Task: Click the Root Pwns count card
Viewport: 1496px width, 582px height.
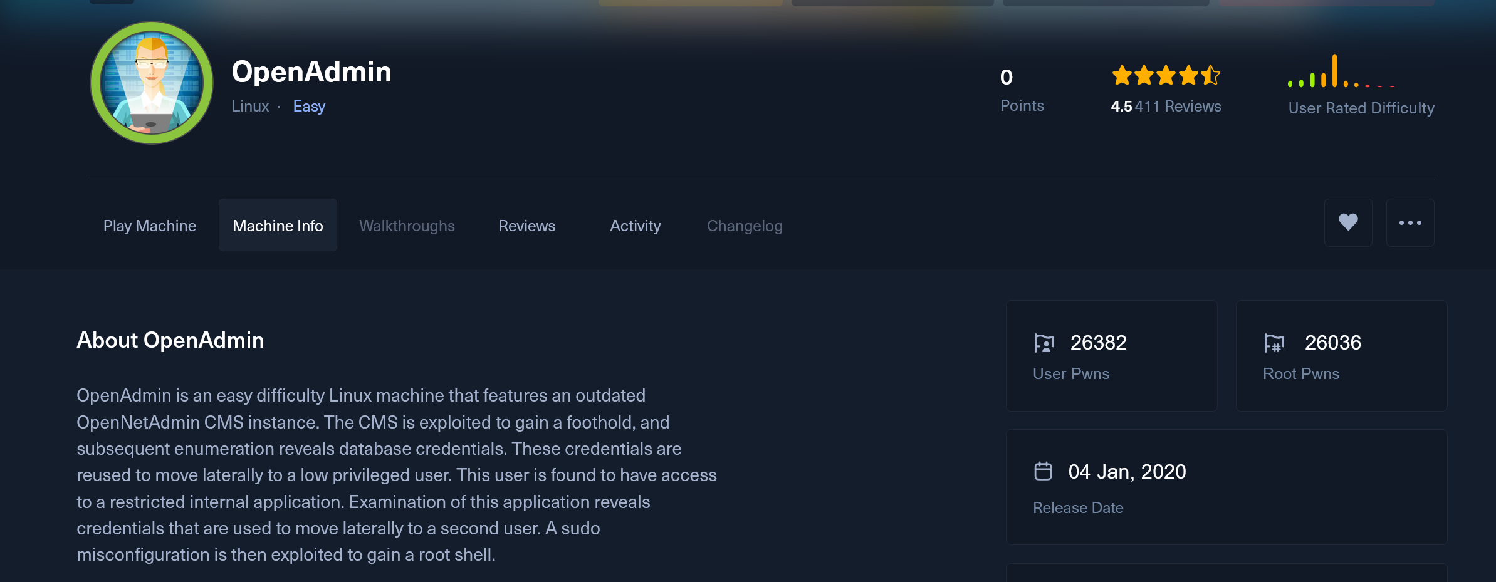Action: point(1341,356)
